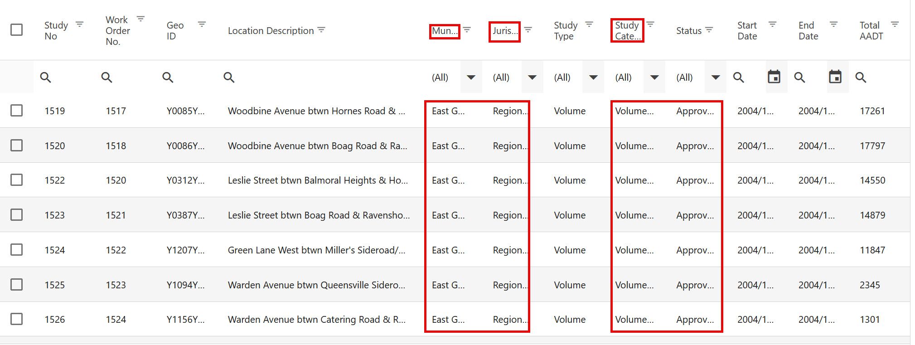Screen dimensions: 915x345
Task: Expand the Study Type filter dropdown
Action: 593,77
